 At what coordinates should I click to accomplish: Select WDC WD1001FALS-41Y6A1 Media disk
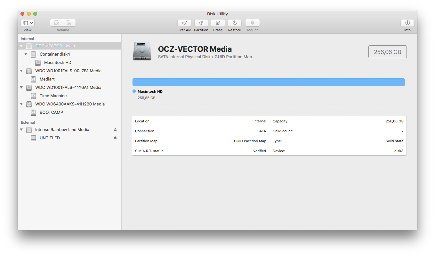tap(70, 87)
